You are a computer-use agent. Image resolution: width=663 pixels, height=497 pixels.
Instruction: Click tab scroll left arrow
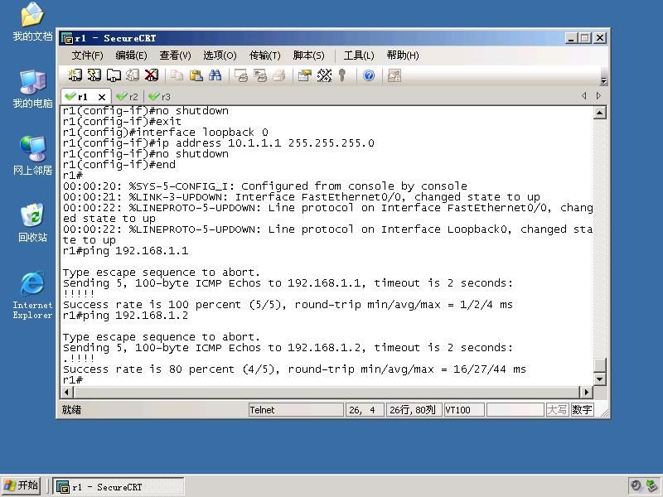[x=584, y=96]
